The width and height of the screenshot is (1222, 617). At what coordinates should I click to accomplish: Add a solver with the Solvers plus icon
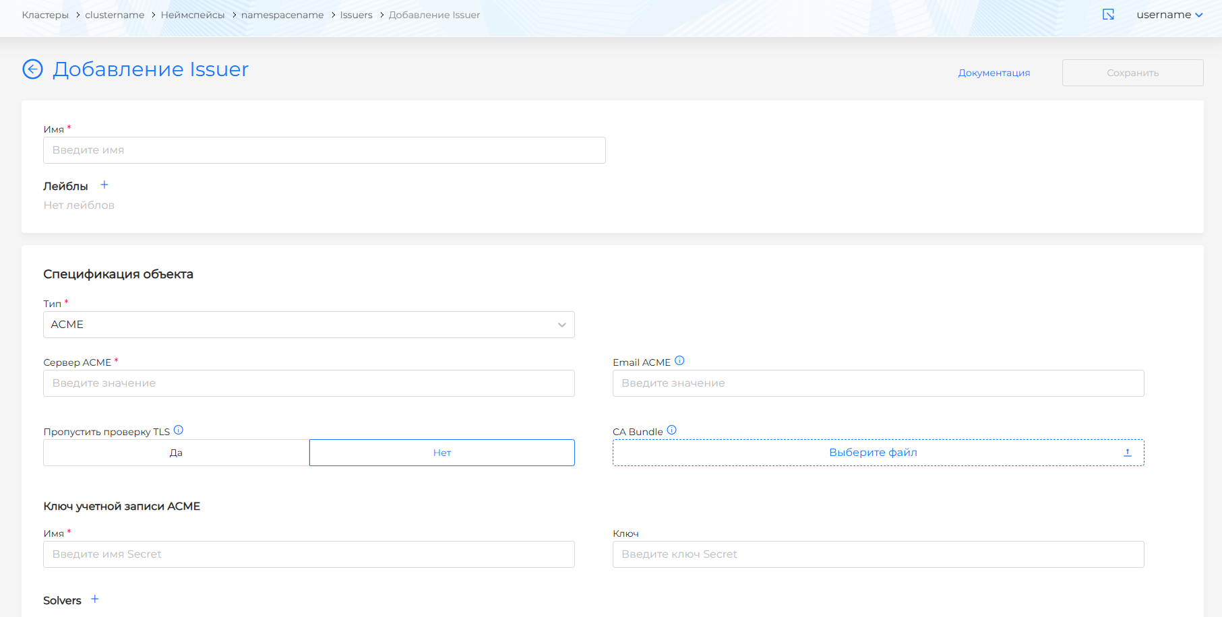click(95, 599)
